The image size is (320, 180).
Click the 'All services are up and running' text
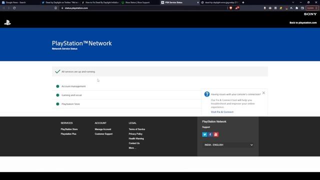pyautogui.click(x=78, y=71)
